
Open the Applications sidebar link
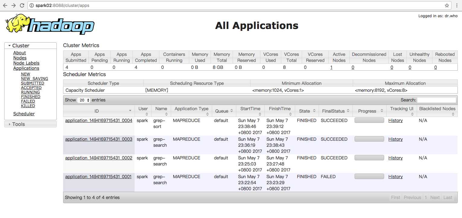click(26, 68)
